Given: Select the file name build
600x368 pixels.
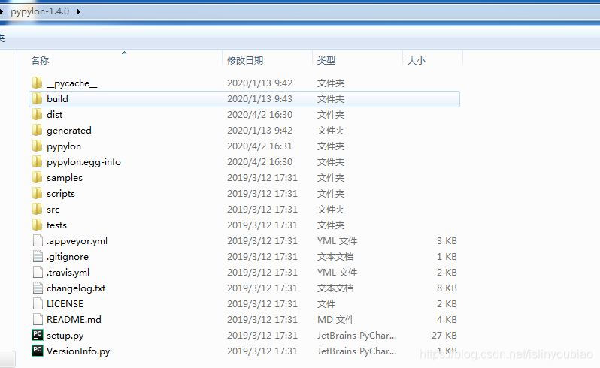Looking at the screenshot, I should point(57,98).
